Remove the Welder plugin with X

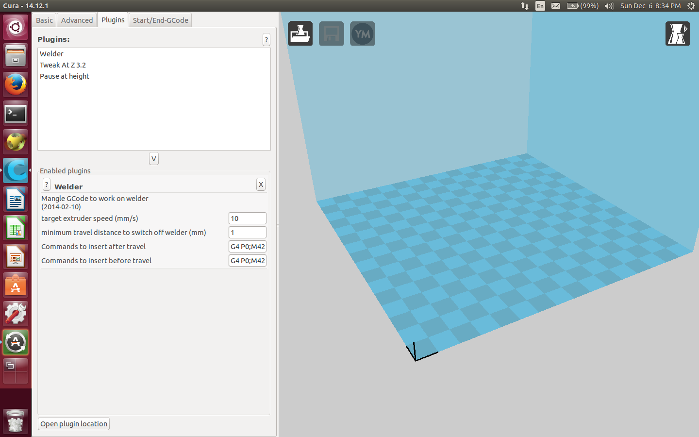point(261,185)
